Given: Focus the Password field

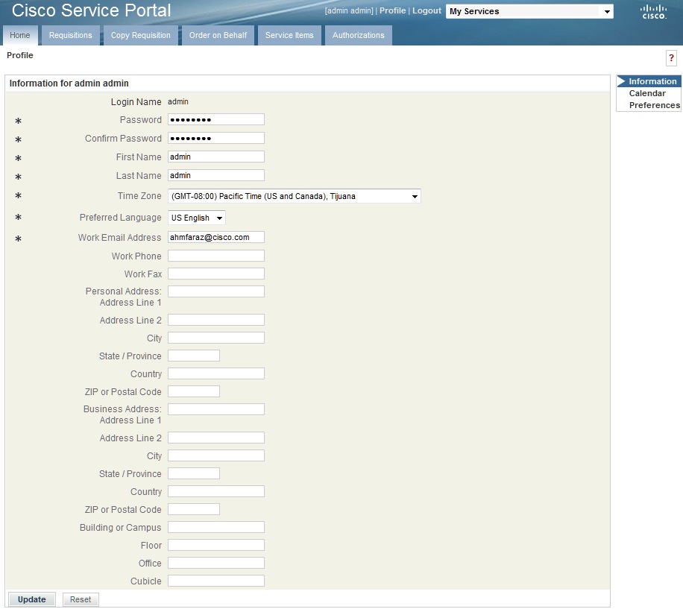Looking at the screenshot, I should pyautogui.click(x=216, y=119).
